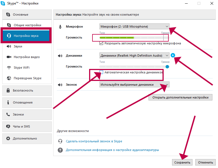Click the Skype icon beside Общие настройки
This screenshot has width=218, height=168.
pos(9,25)
